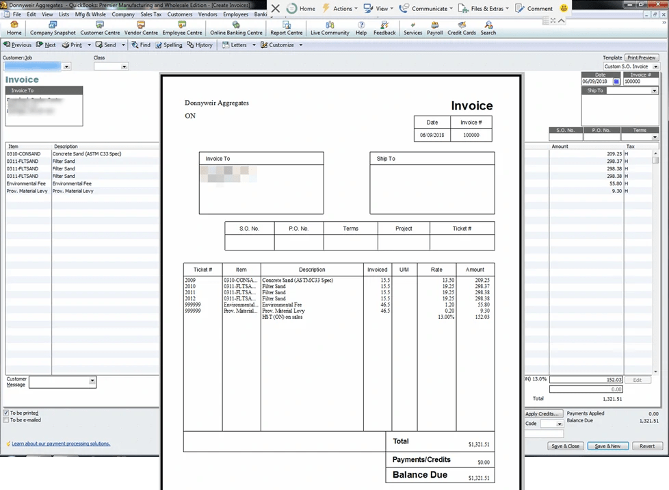Screen dimensions: 669x490
Task: Open the Customize dropdown arrow
Action: (x=301, y=44)
